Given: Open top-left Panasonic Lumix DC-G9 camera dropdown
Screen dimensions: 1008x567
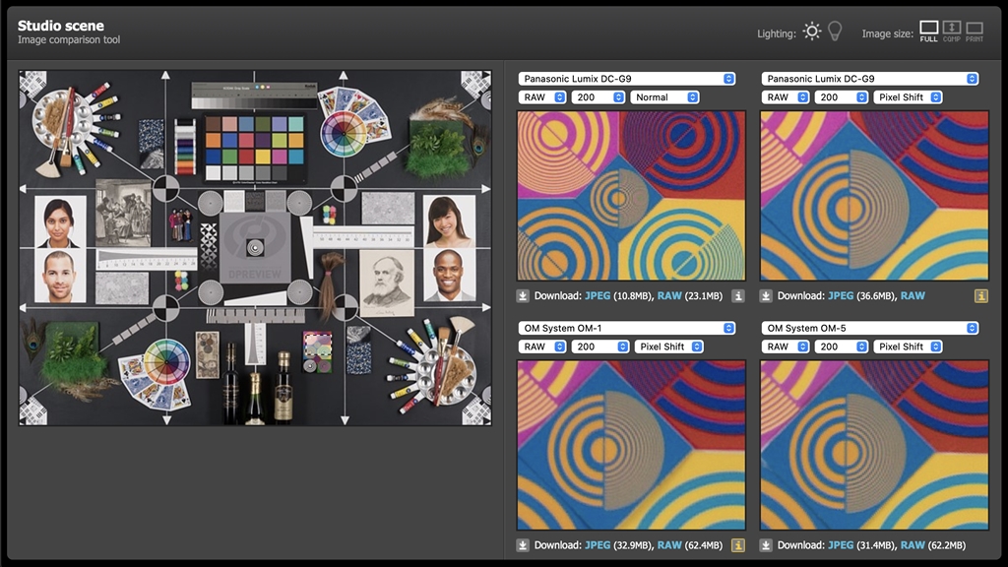Looking at the screenshot, I should click(x=627, y=79).
